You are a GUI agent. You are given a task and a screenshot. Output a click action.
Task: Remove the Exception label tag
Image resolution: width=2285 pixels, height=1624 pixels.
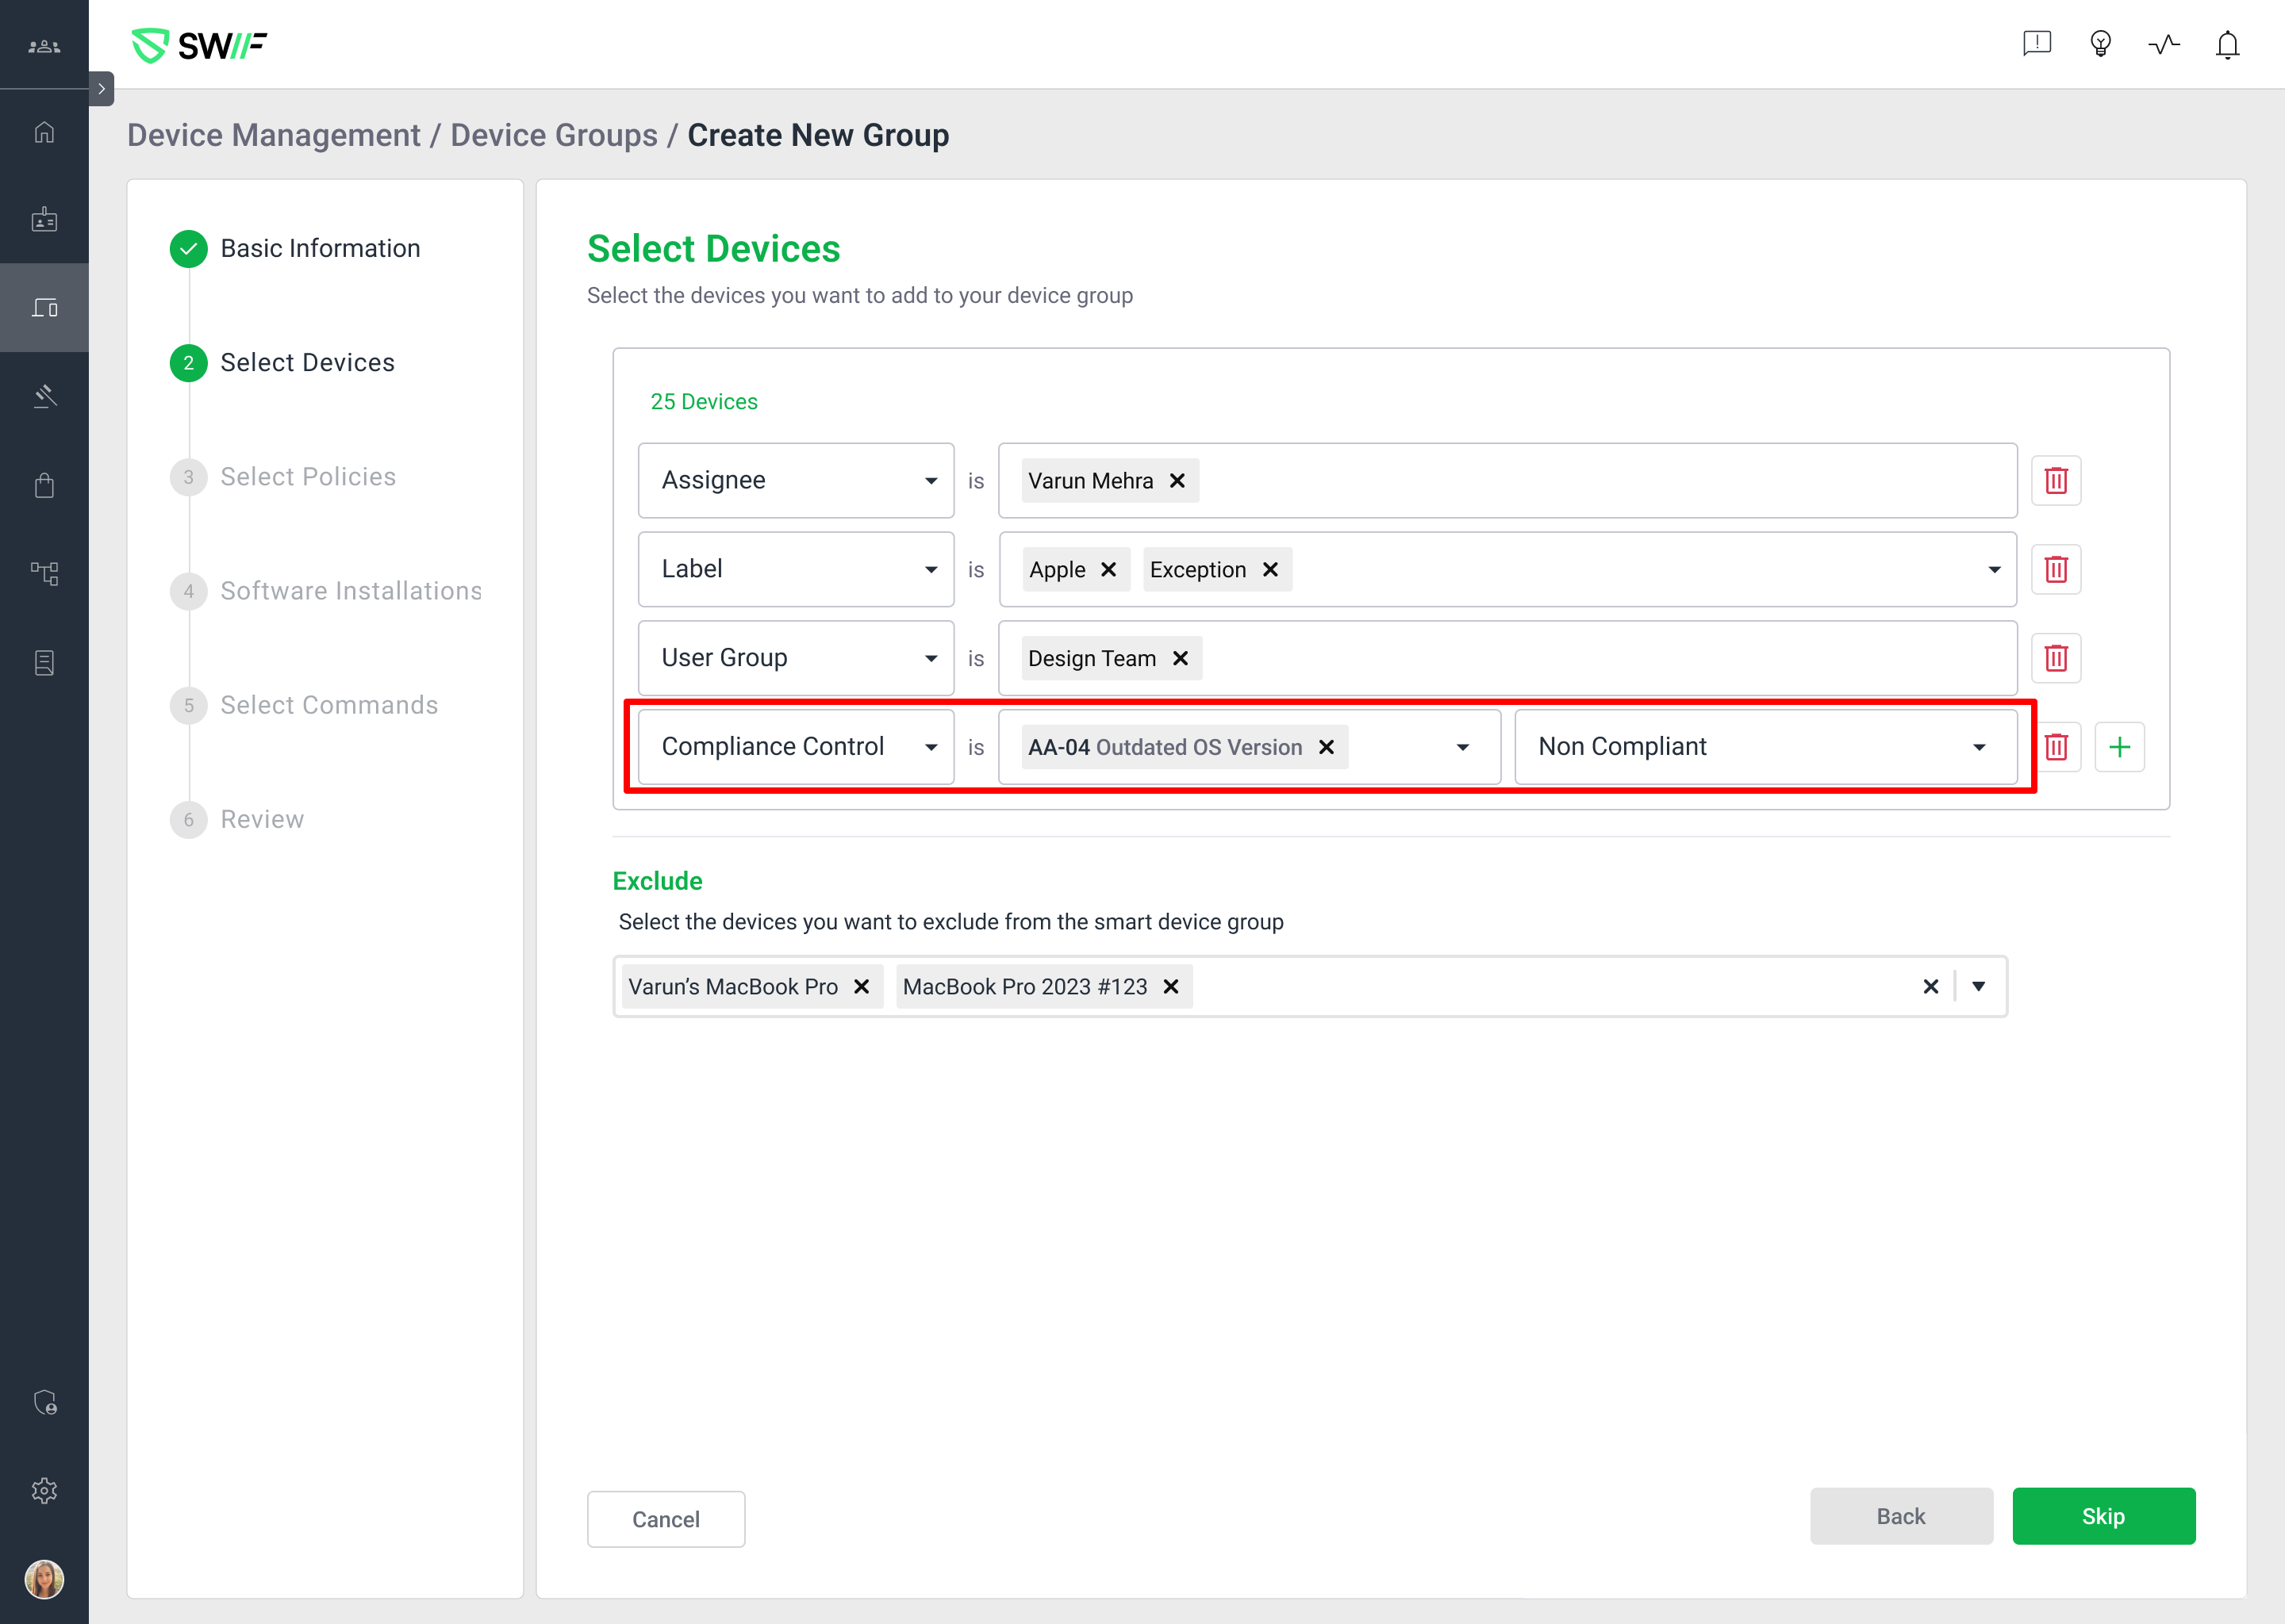tap(1269, 570)
